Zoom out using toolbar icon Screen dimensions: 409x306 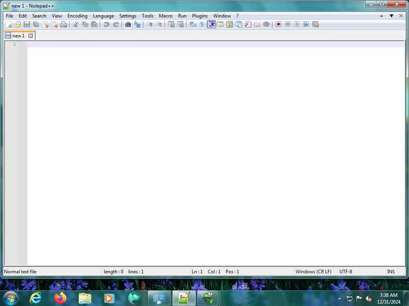click(159, 24)
